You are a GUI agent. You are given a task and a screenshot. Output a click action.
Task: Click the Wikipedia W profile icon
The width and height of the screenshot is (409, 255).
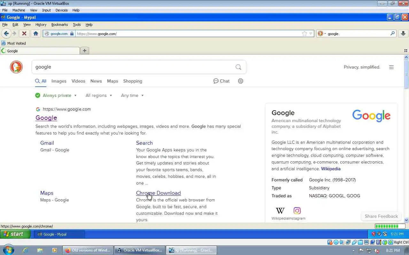pos(280,211)
